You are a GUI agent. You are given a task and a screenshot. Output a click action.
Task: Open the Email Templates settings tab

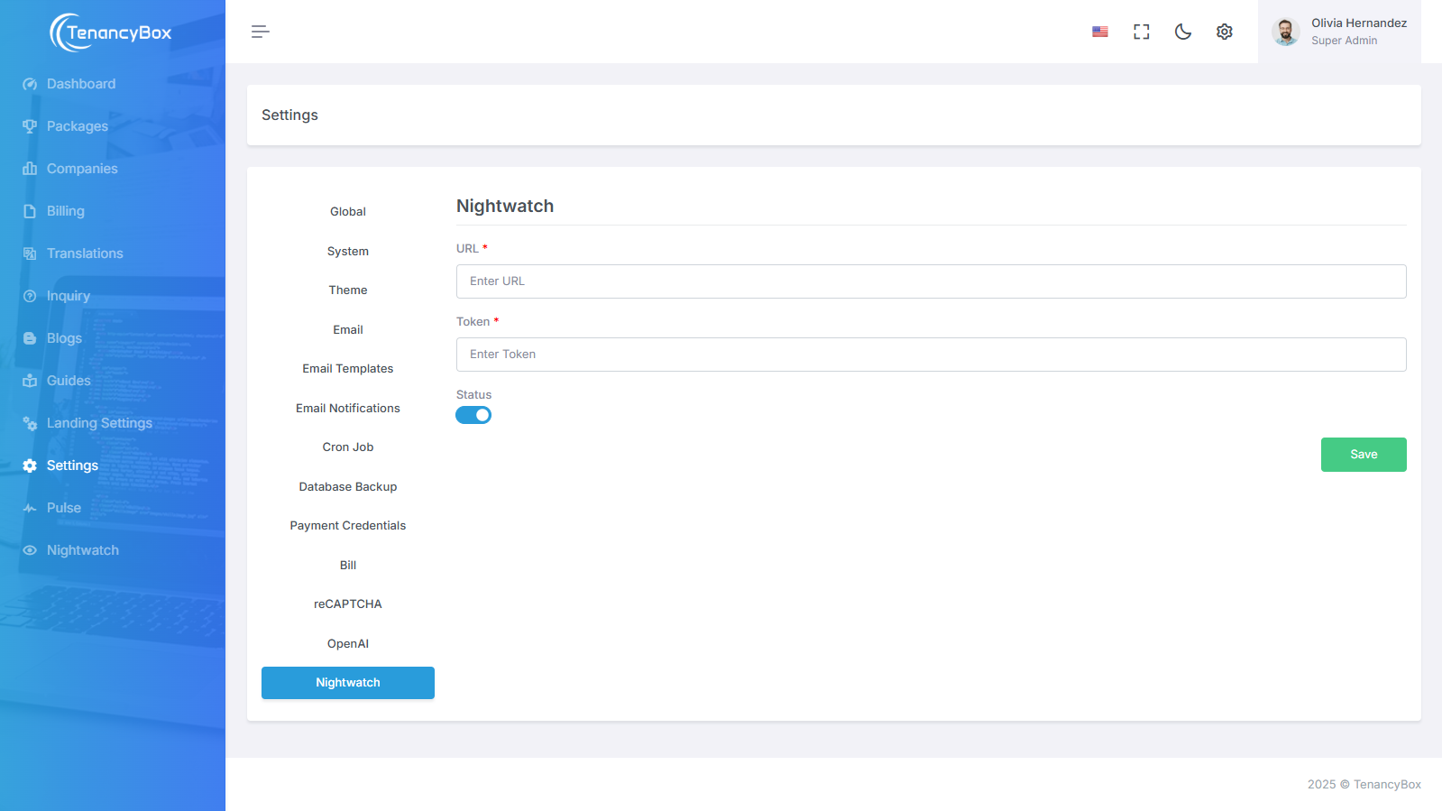click(x=348, y=369)
